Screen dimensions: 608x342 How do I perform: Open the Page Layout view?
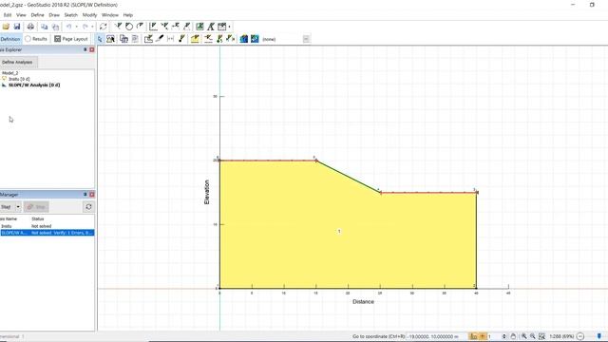click(x=71, y=39)
